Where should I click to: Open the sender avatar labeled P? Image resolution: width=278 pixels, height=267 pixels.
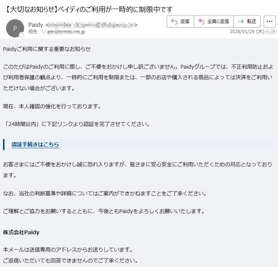pos(15,28)
